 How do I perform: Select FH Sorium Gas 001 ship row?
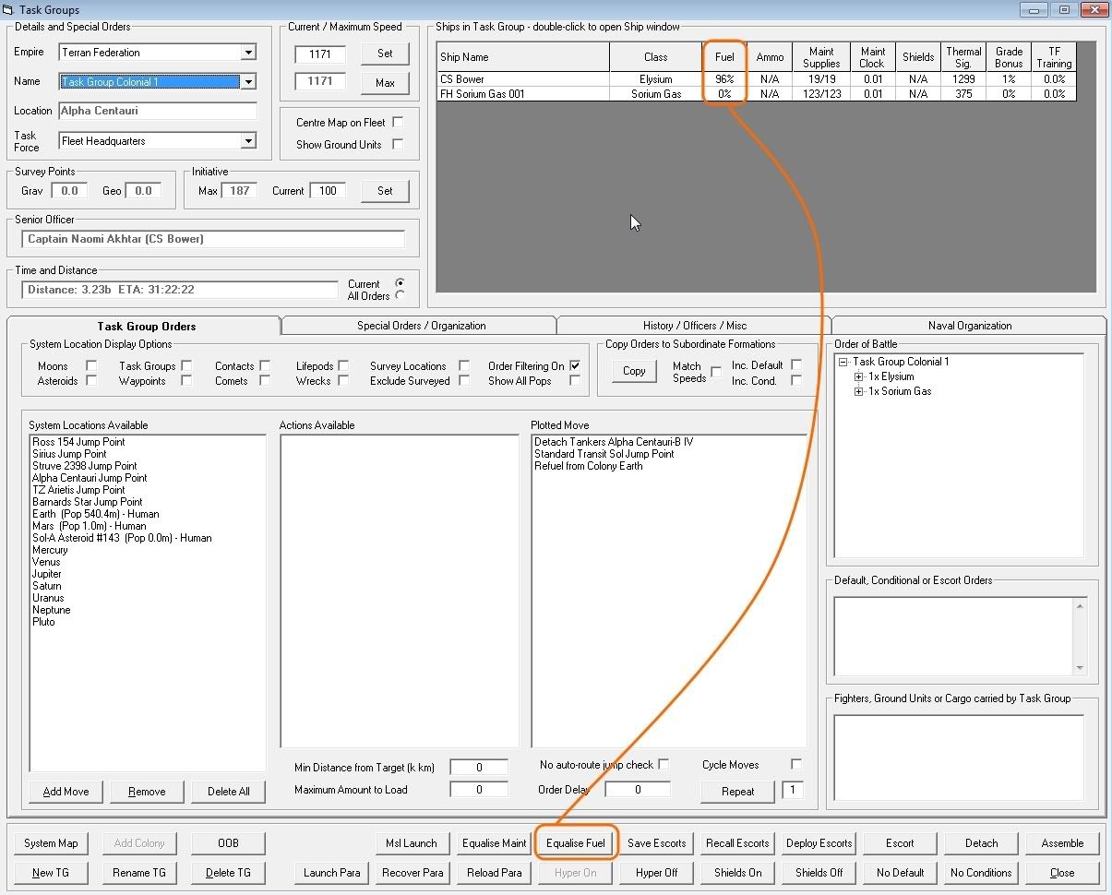(756, 93)
